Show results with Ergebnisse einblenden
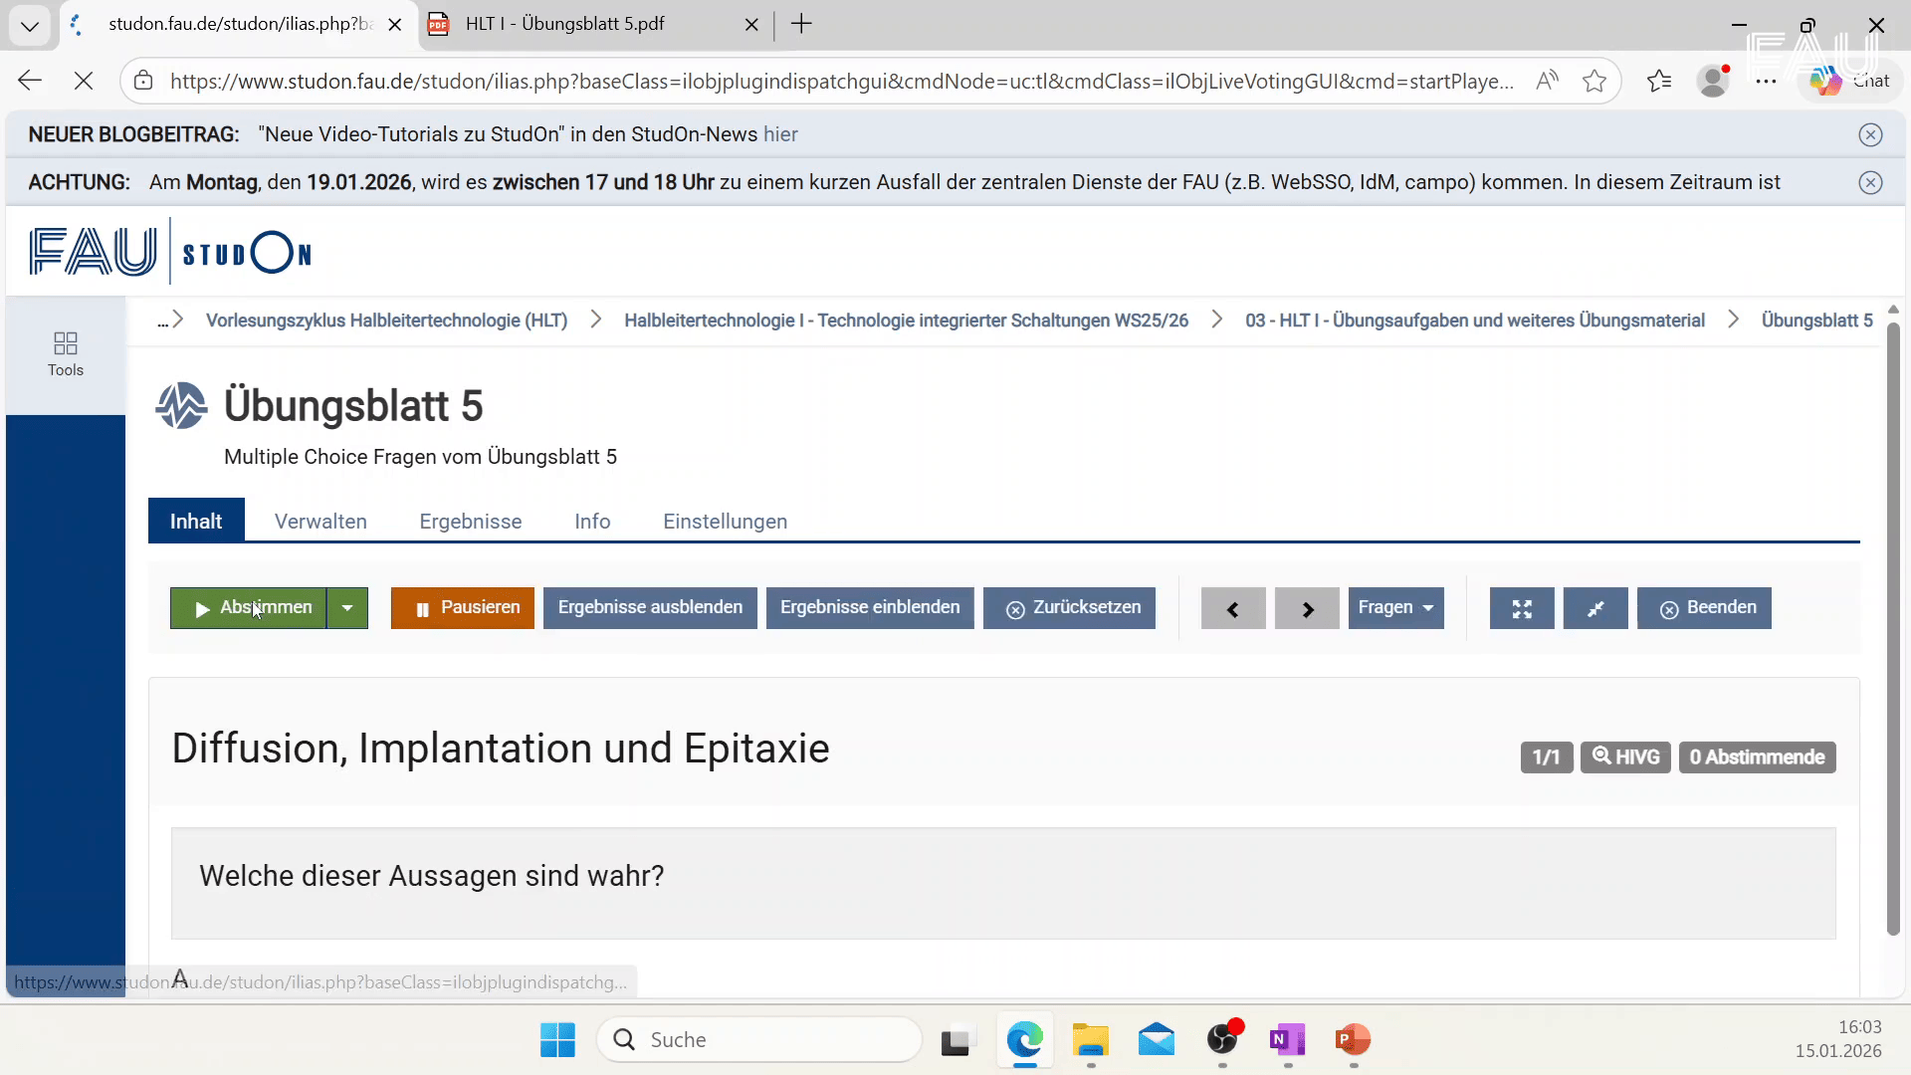This screenshot has width=1911, height=1075. click(x=869, y=607)
